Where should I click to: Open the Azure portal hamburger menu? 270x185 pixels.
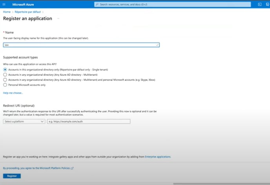click(5, 4)
